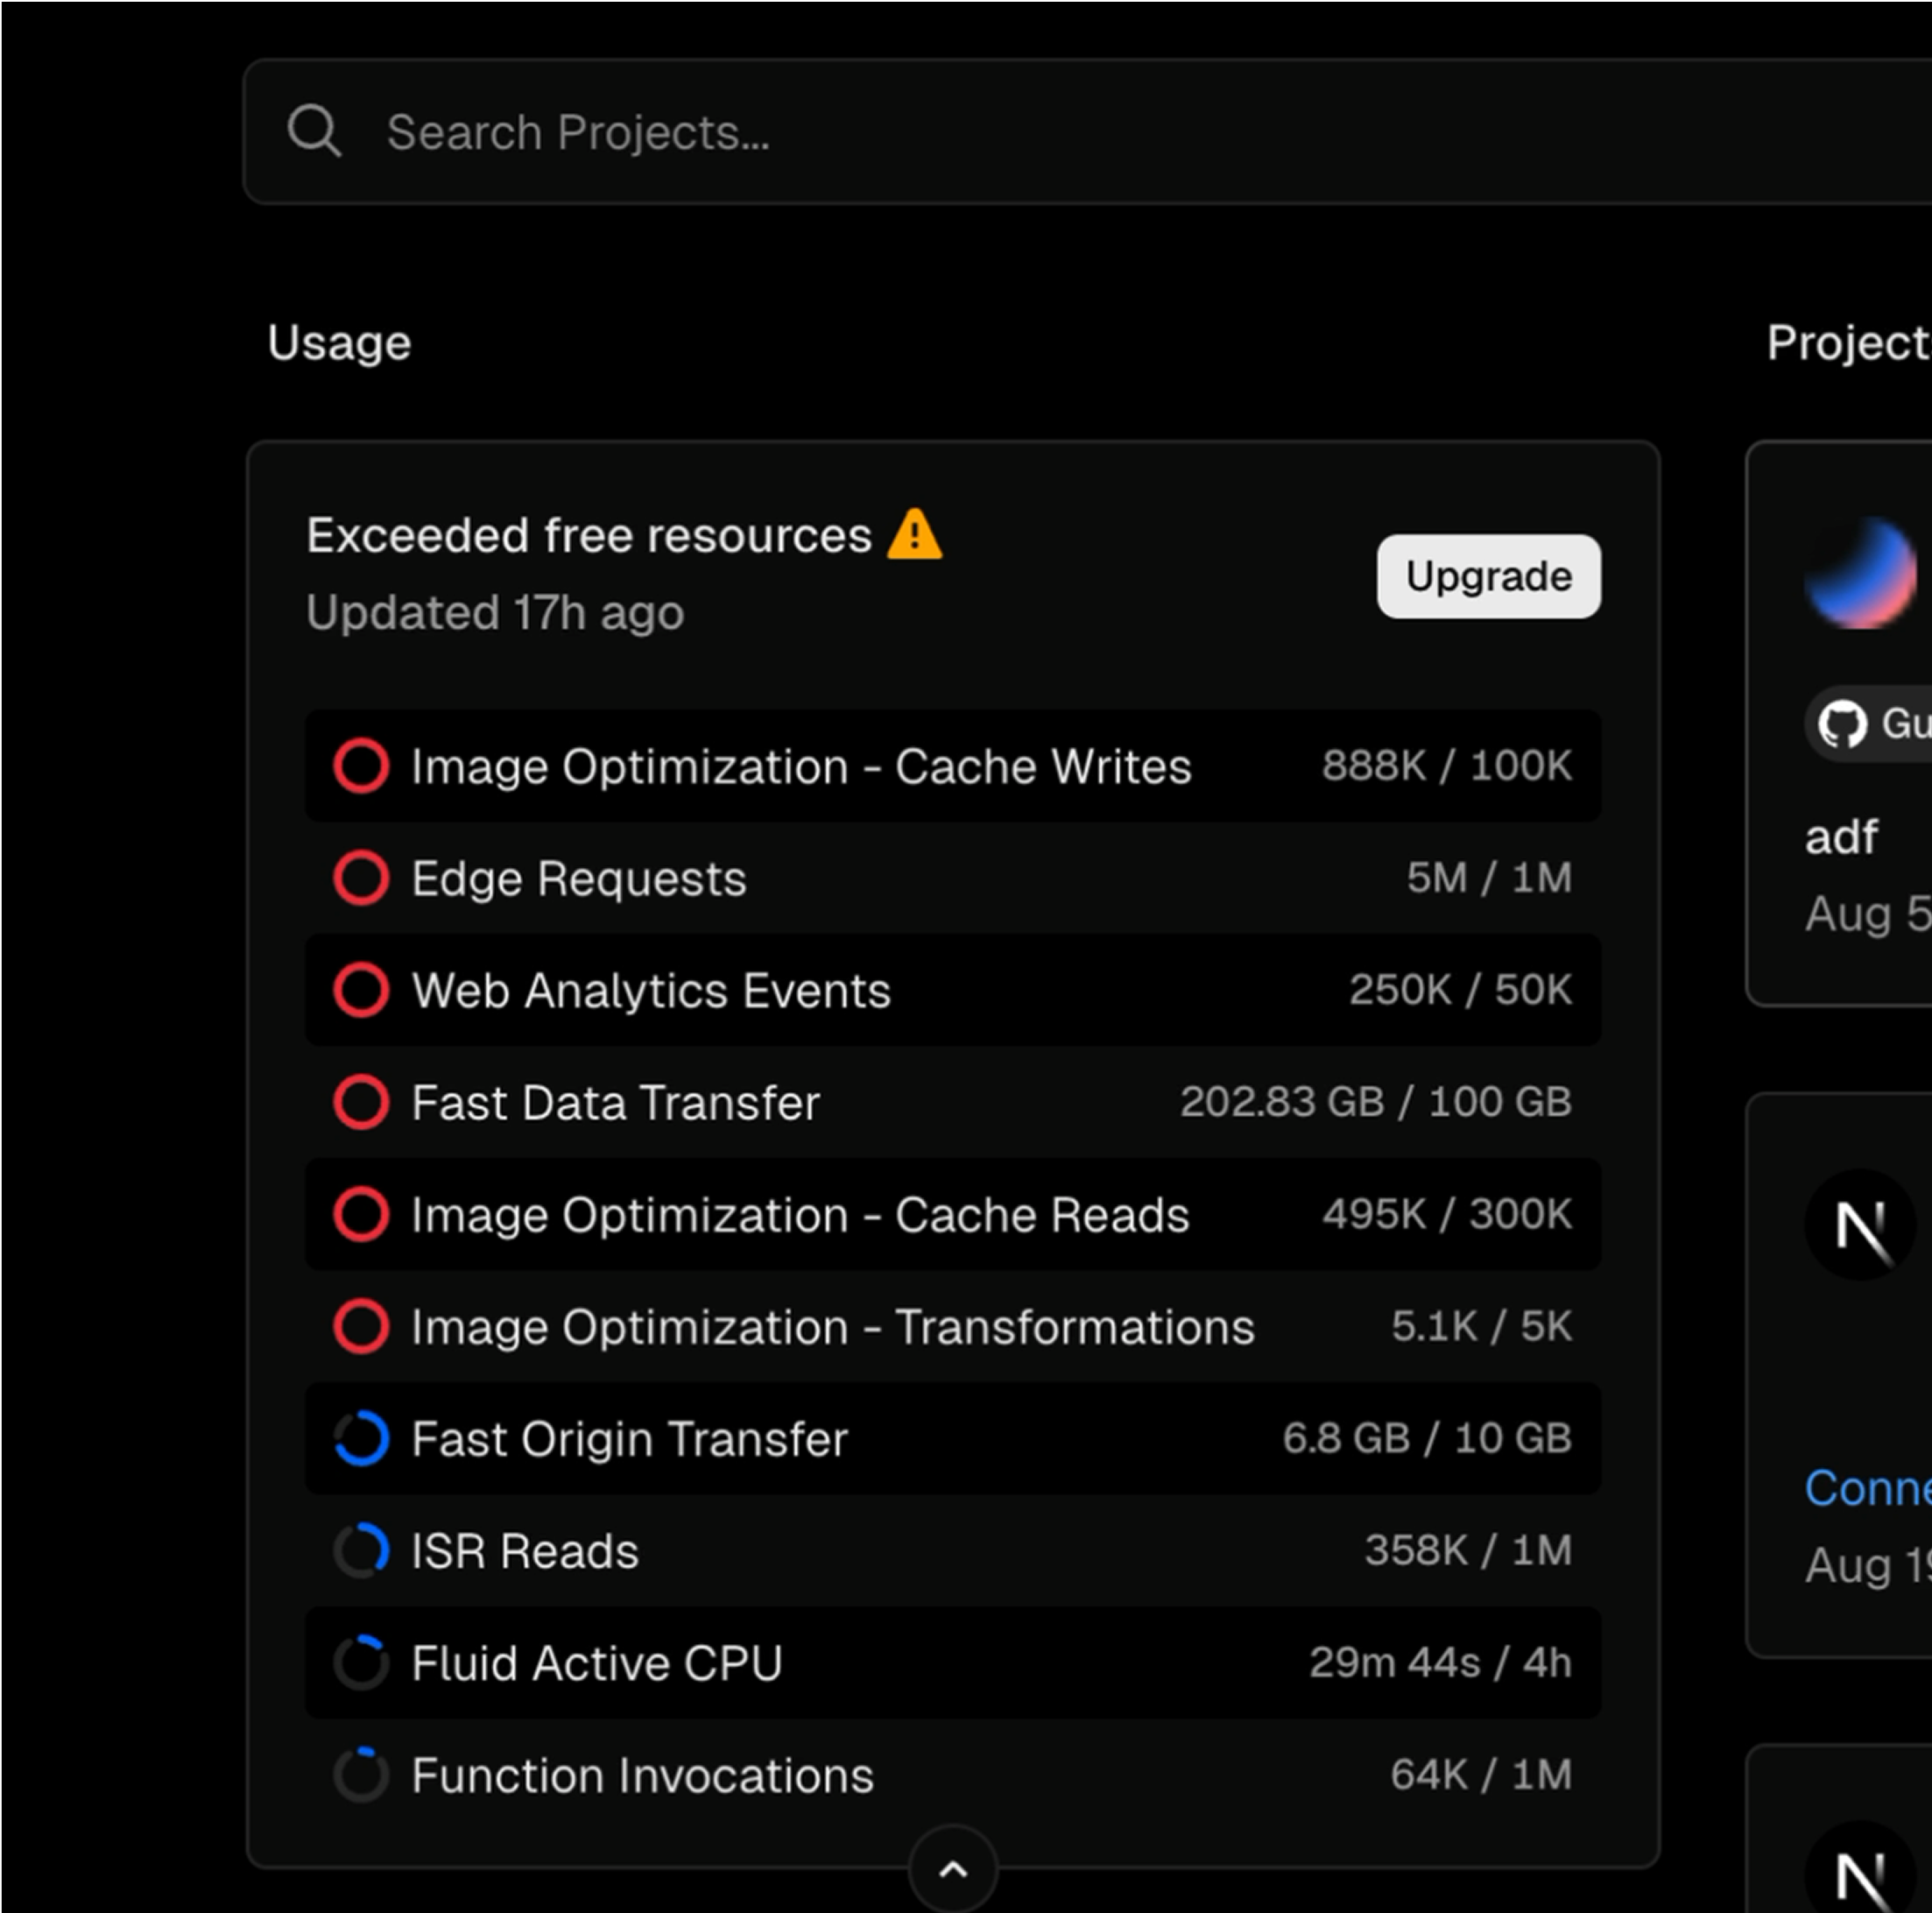
Task: Click the Upgrade button
Action: click(1488, 576)
